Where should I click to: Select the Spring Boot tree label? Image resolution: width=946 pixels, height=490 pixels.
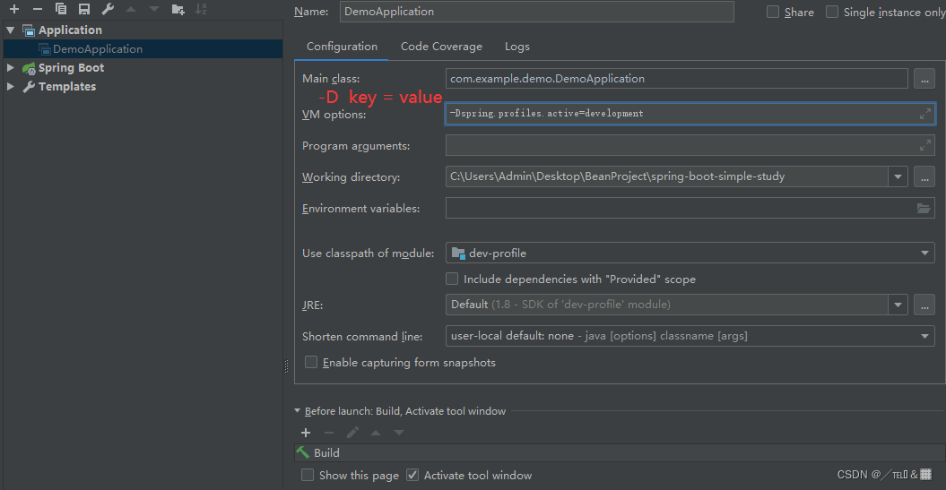point(71,67)
